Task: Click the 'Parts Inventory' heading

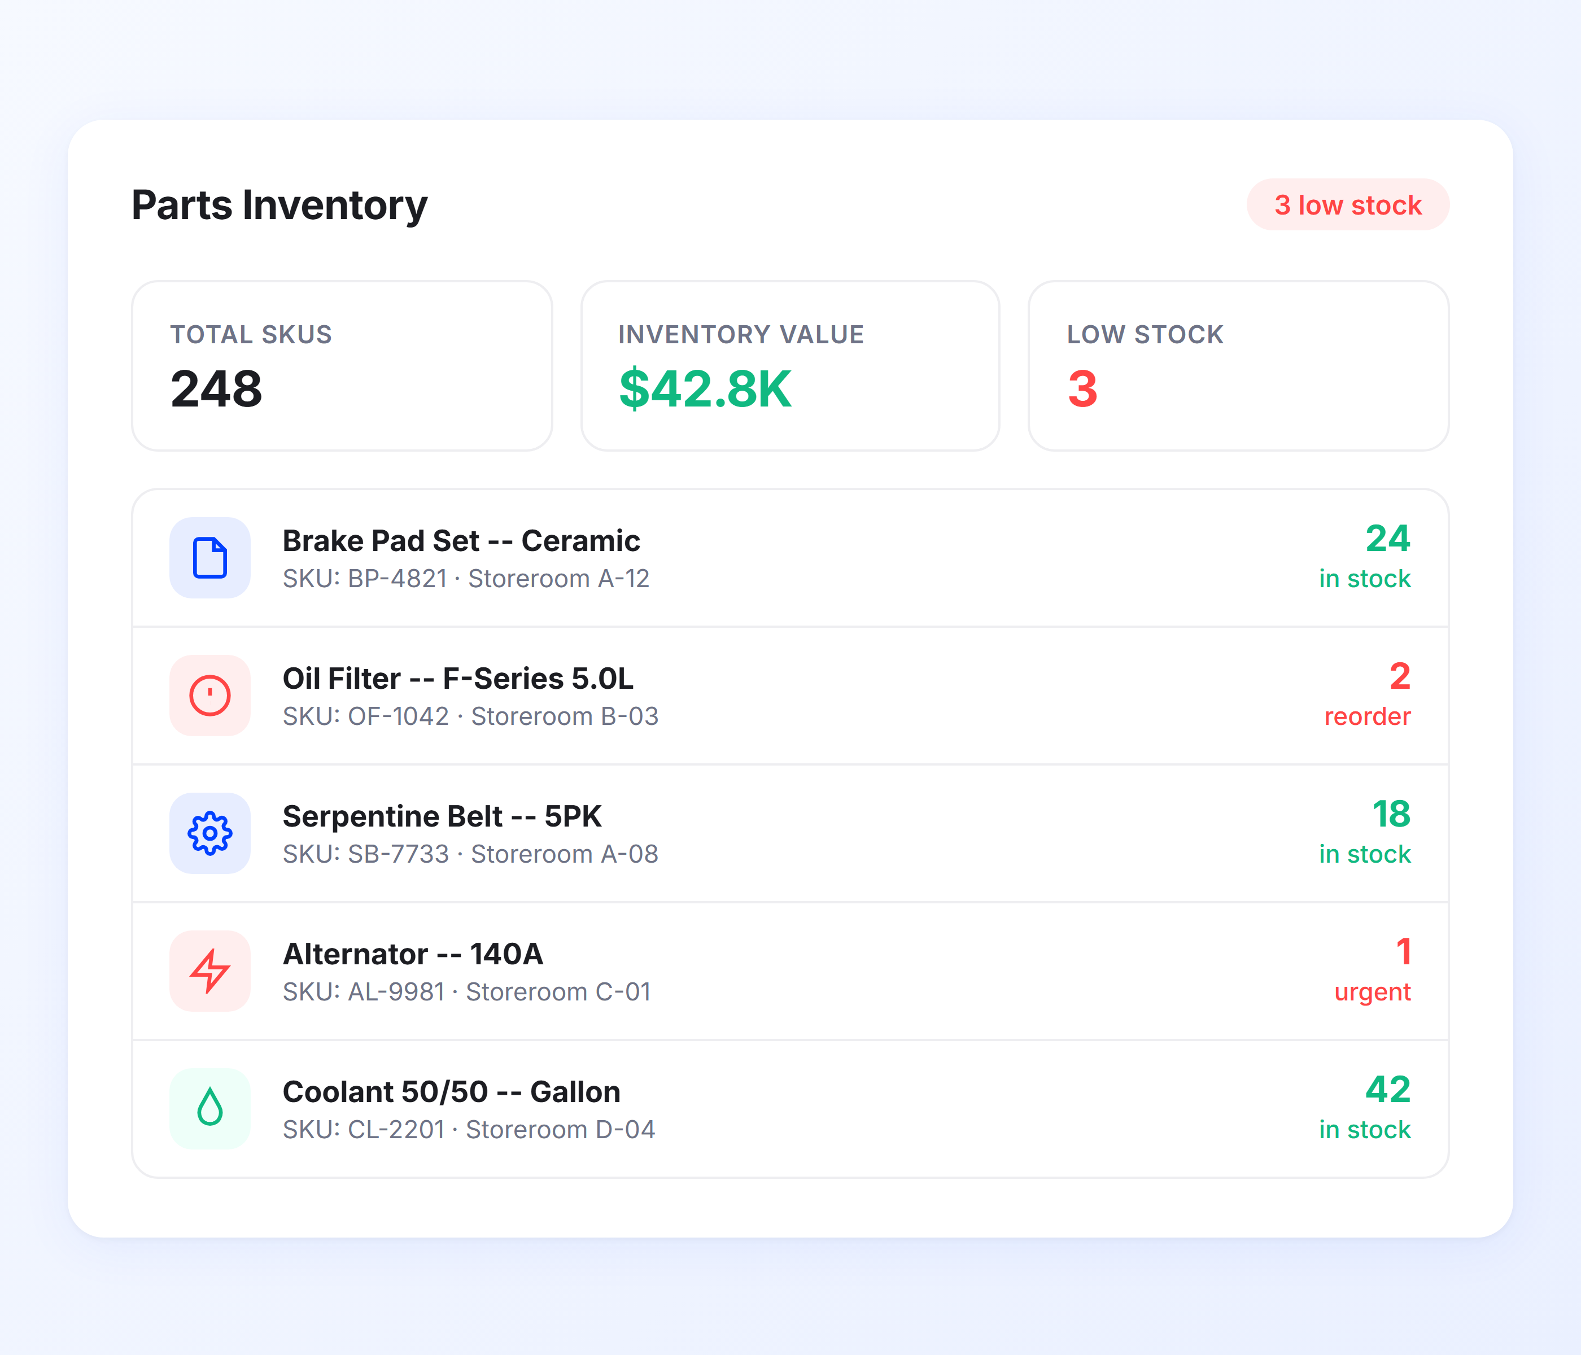Action: coord(279,206)
